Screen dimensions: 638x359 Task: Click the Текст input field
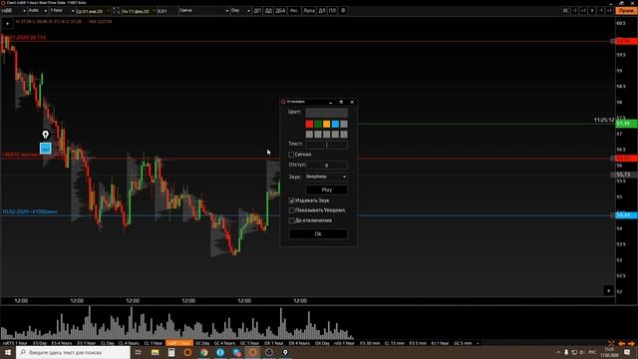click(326, 144)
